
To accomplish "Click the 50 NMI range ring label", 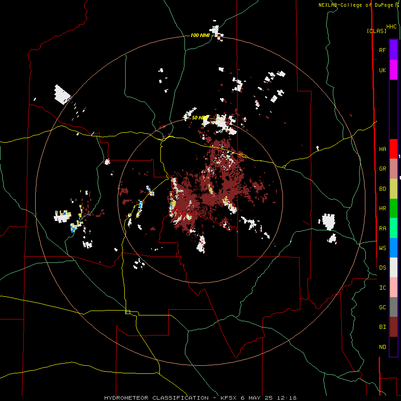I will 200,118.
